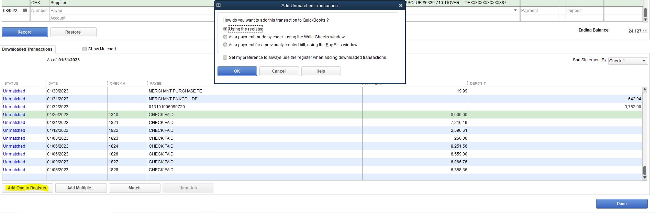The image size is (657, 213).
Task: Click the register Number input field
Action: (x=39, y=11)
